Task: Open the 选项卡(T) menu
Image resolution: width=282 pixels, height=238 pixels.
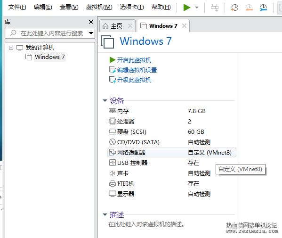Action: (x=132, y=7)
